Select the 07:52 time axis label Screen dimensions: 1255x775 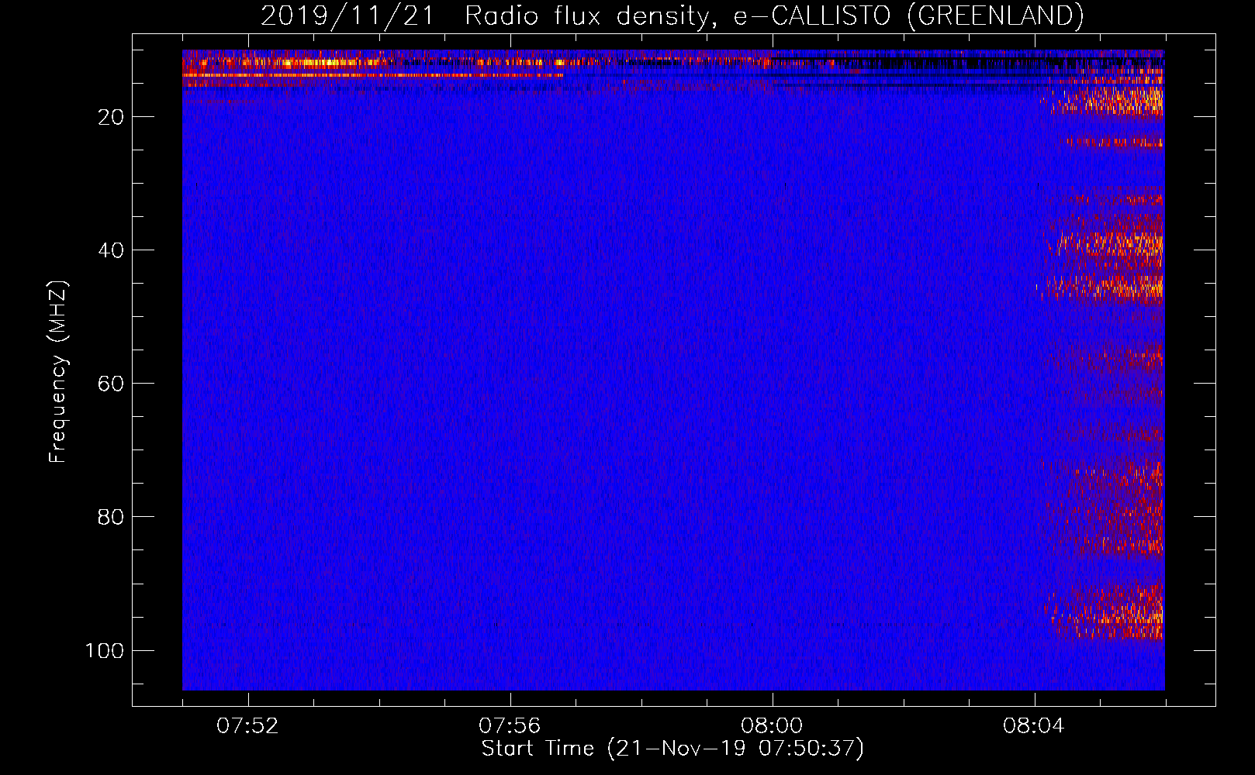pos(247,726)
